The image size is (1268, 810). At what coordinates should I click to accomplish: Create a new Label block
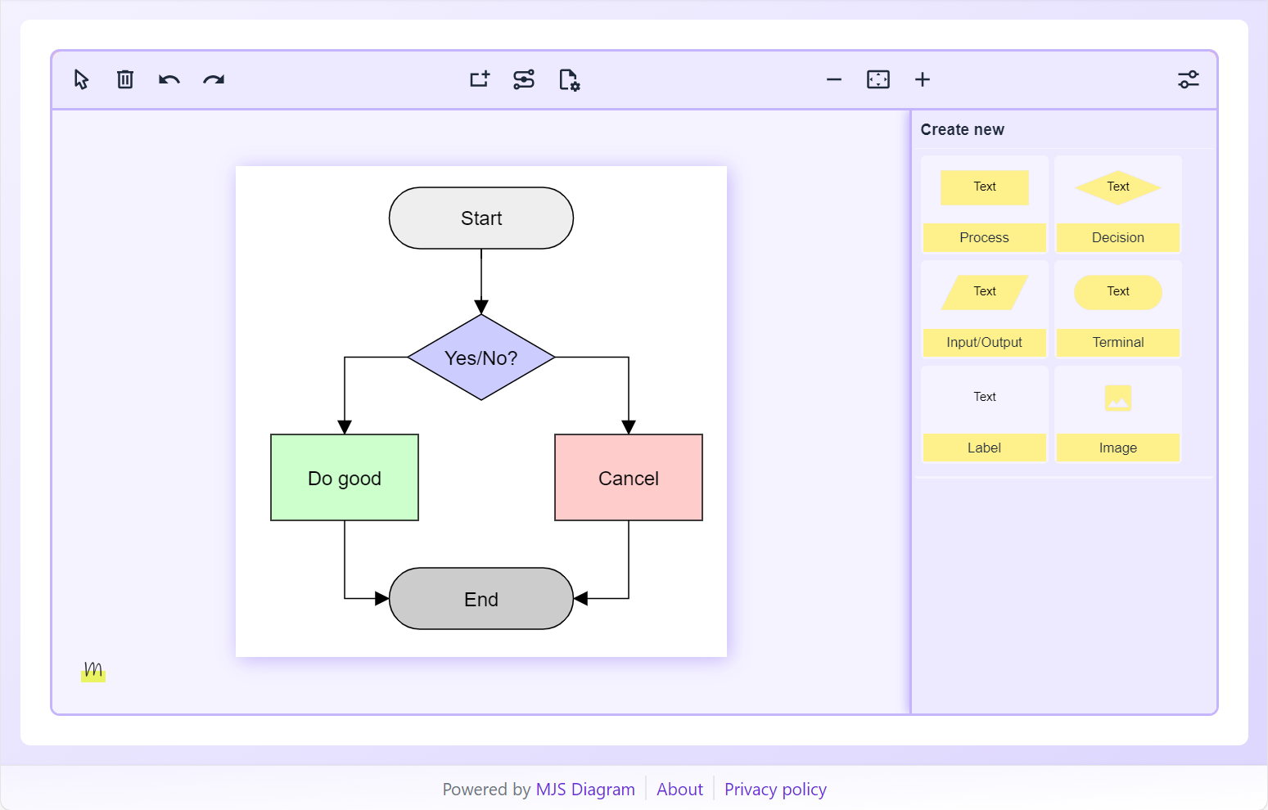pyautogui.click(x=985, y=414)
